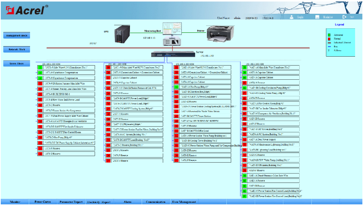364x206 pixels.
Task: Open the Parameter Report tab
Action: point(71,202)
